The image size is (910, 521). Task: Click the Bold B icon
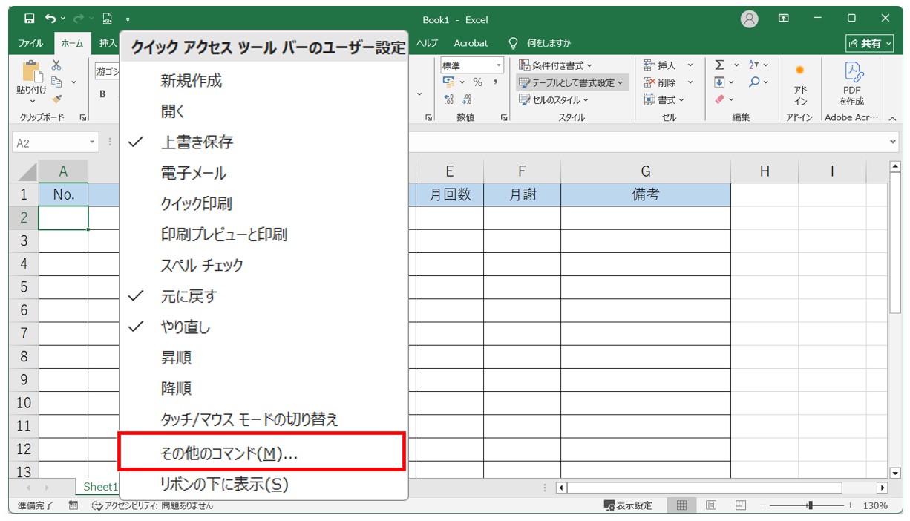[102, 94]
